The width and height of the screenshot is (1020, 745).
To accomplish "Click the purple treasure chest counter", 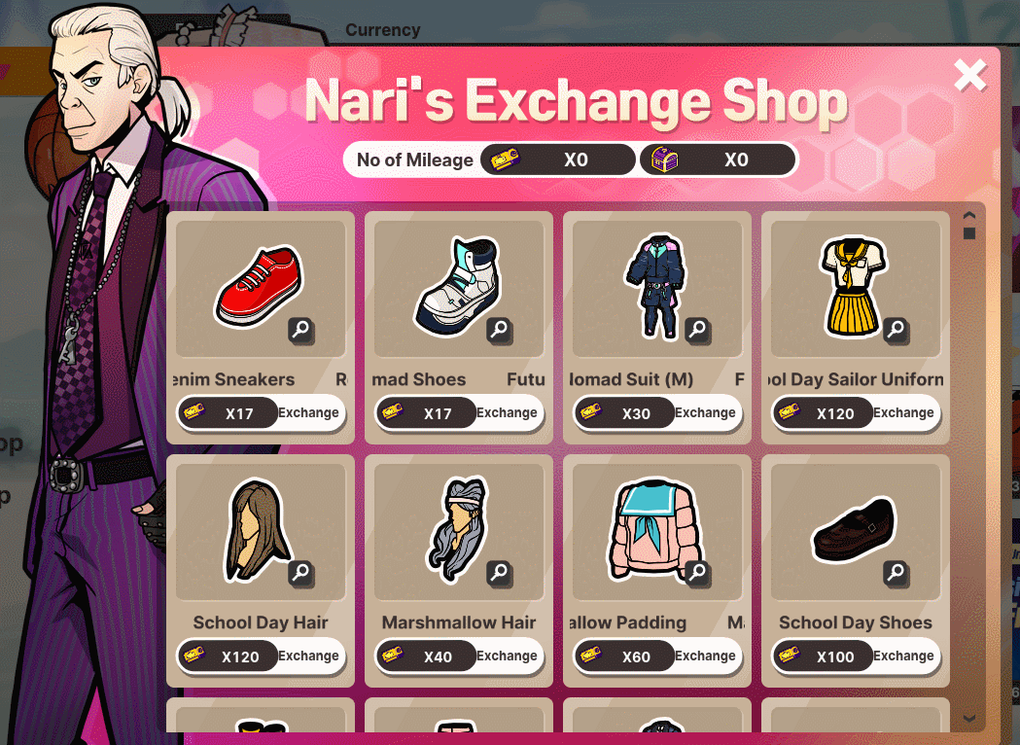I will coord(718,160).
